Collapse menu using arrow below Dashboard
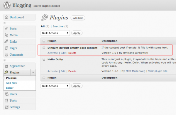The width and height of the screenshot is (176, 115). (5, 23)
